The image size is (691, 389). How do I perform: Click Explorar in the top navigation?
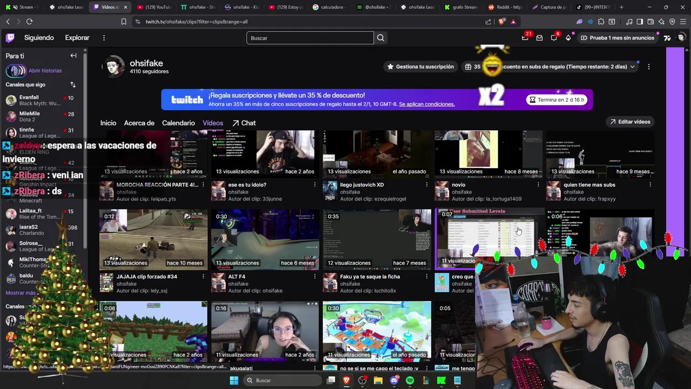77,38
